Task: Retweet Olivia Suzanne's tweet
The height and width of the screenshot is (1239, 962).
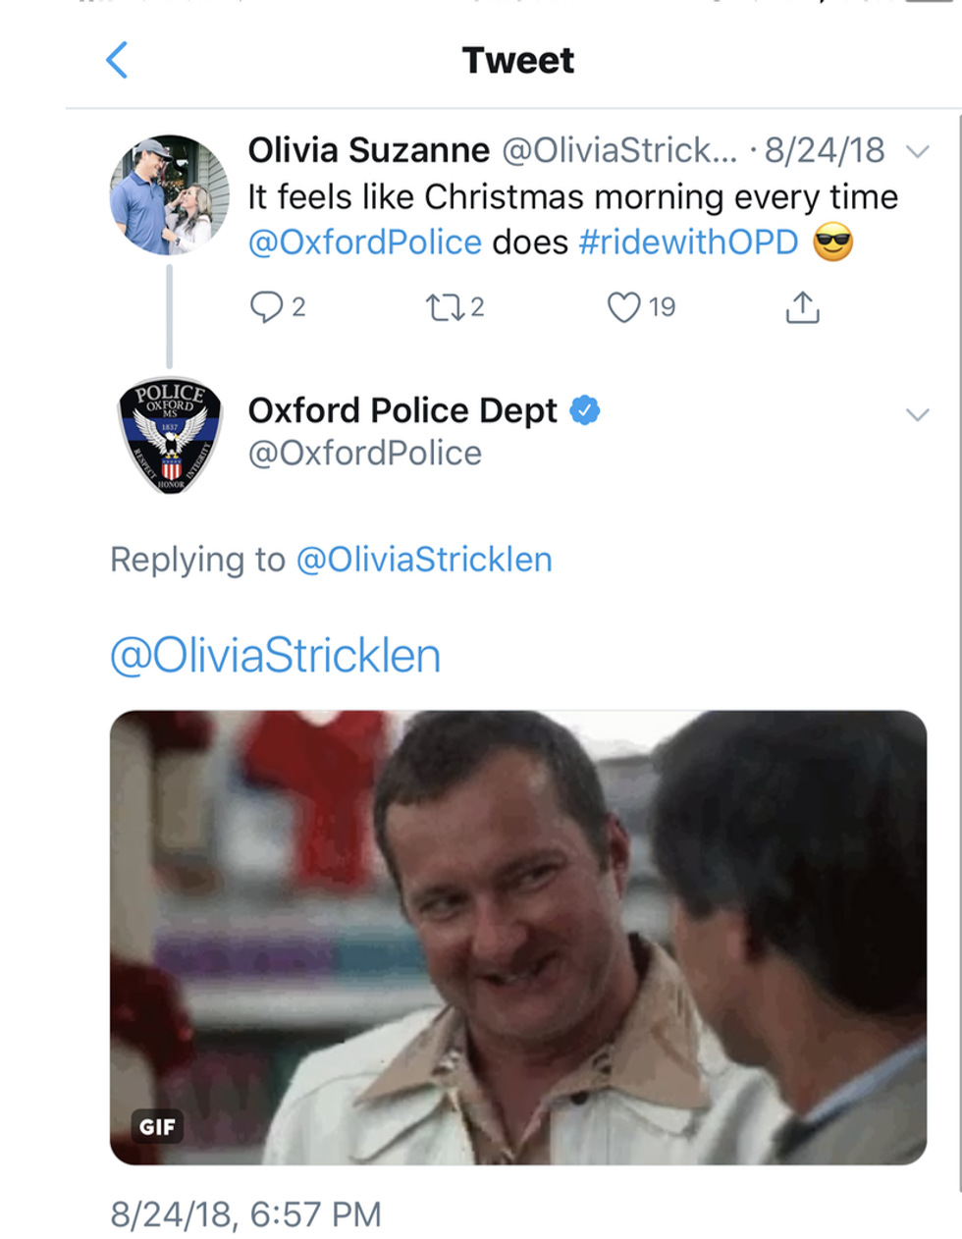Action: point(442,307)
